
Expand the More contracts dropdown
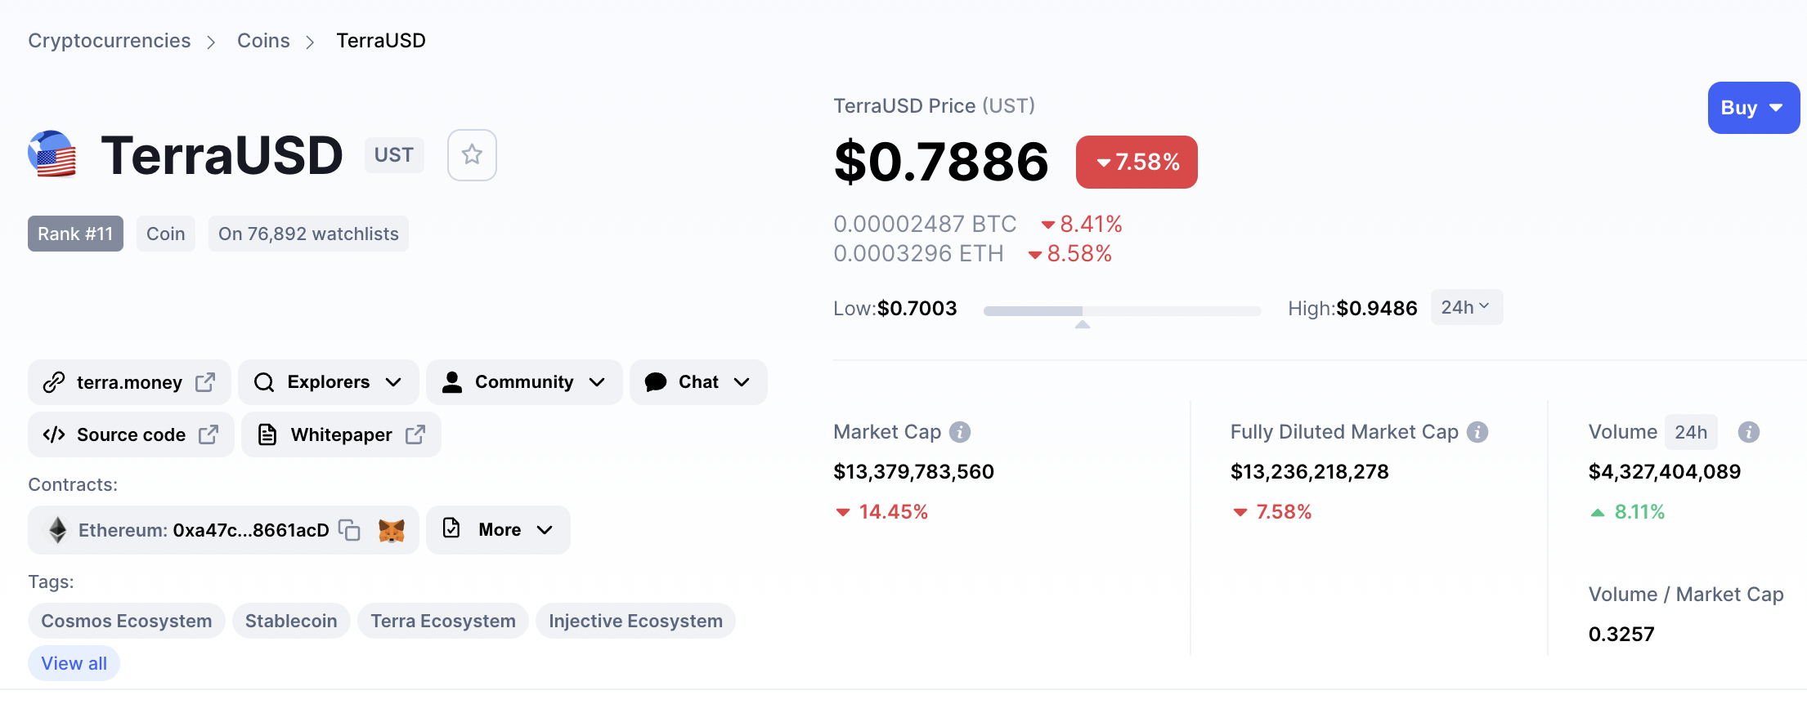[x=498, y=530]
